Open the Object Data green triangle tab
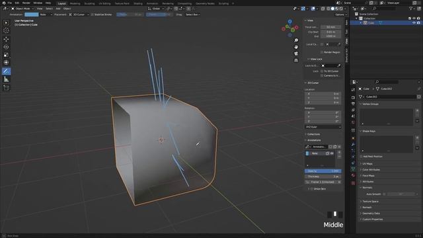 (353, 169)
